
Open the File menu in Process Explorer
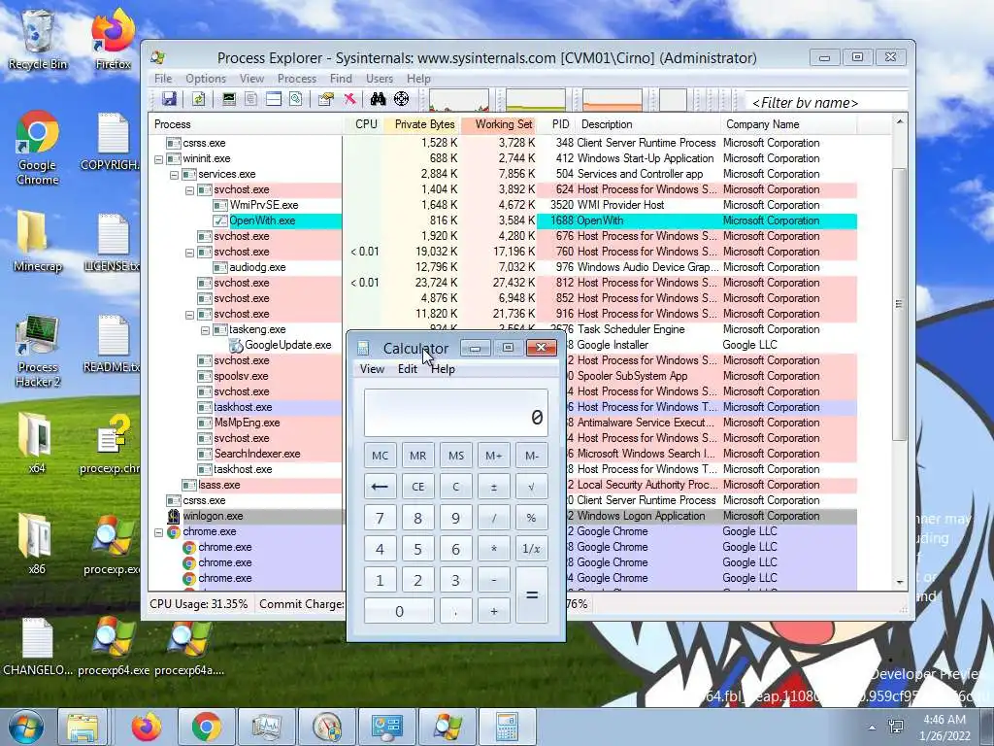(163, 79)
